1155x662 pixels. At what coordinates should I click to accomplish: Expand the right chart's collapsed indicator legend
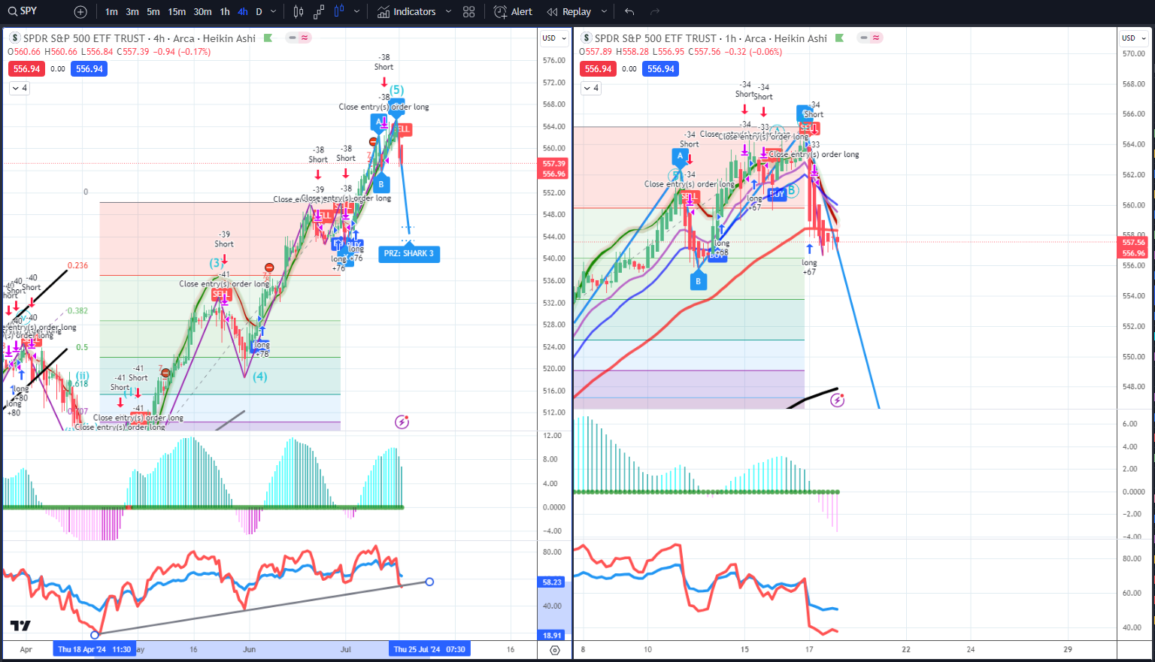point(591,88)
